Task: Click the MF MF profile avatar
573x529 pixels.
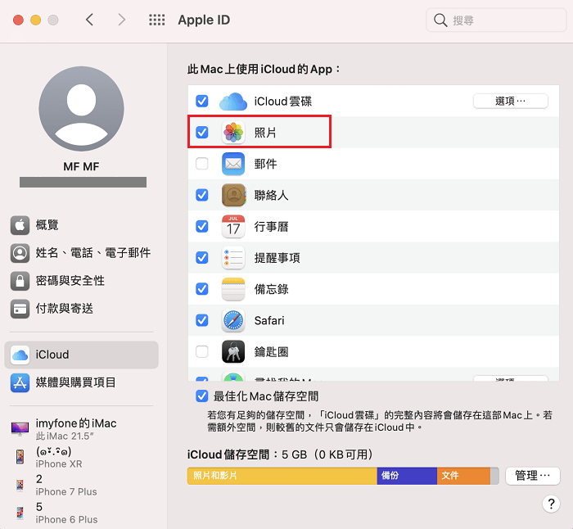Action: pos(82,109)
